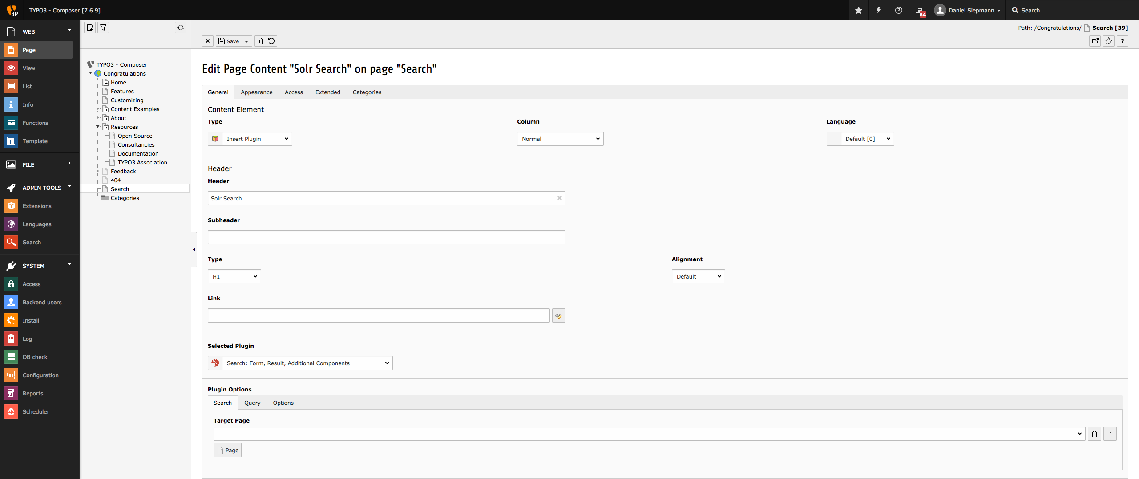This screenshot has height=479, width=1139.
Task: Open the Extensions module
Action: pyautogui.click(x=37, y=206)
